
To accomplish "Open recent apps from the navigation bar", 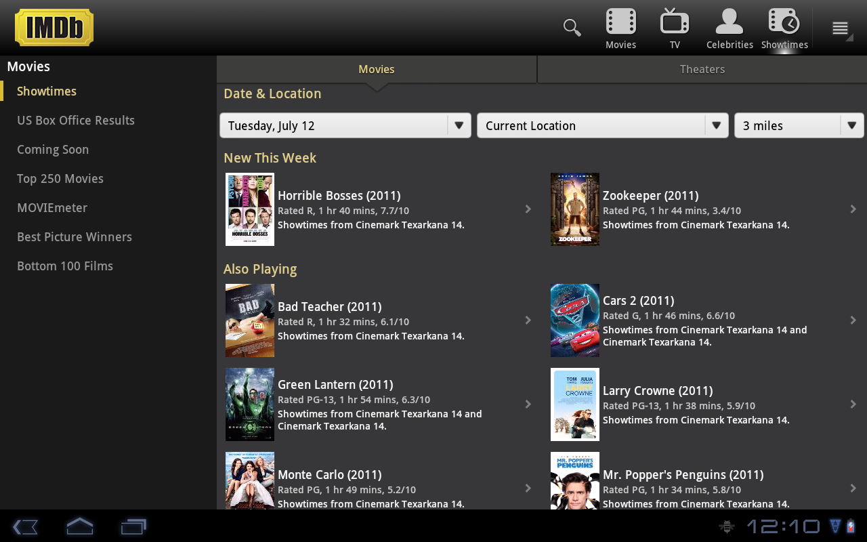I will [133, 526].
